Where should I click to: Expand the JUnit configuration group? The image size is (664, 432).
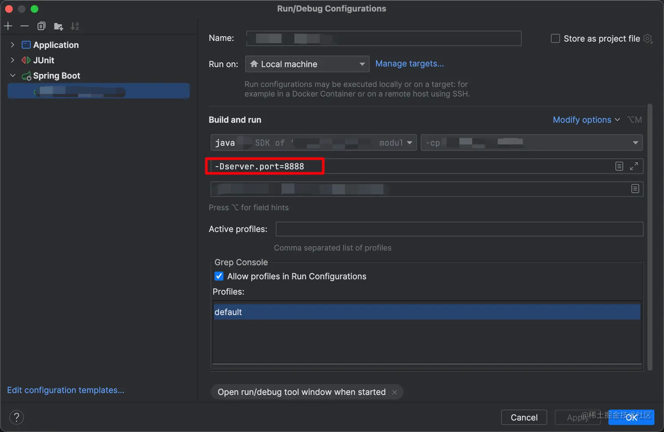click(x=13, y=60)
